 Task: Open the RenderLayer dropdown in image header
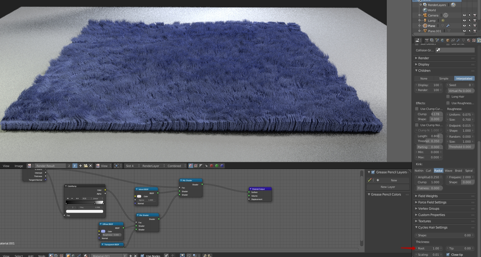coord(152,166)
